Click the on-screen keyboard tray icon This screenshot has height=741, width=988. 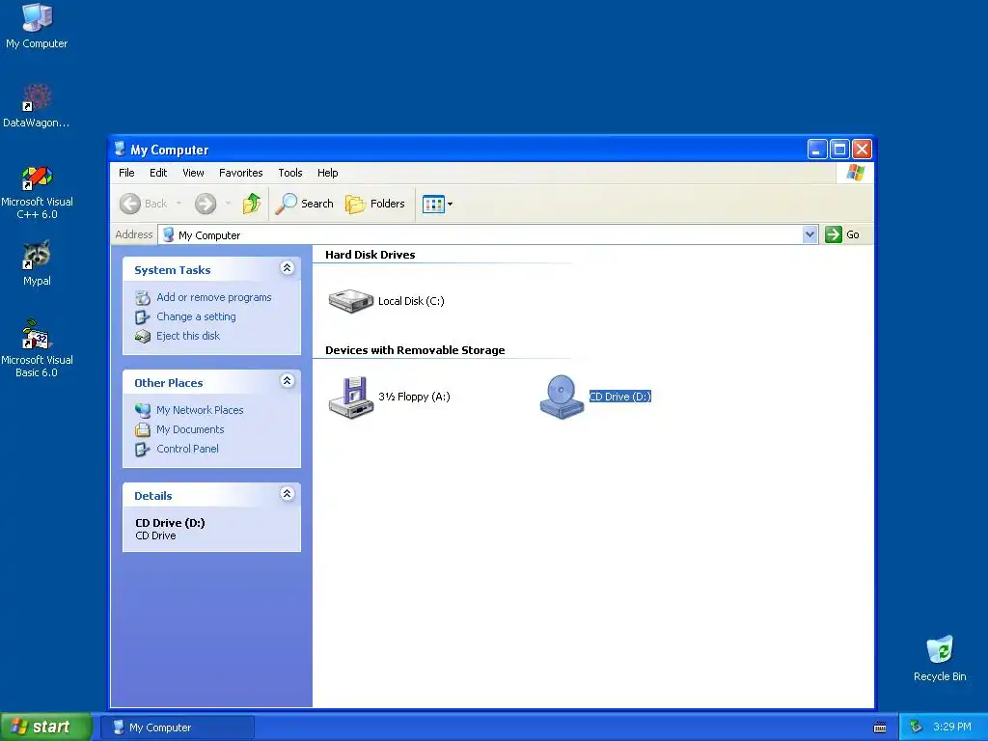[x=880, y=727]
